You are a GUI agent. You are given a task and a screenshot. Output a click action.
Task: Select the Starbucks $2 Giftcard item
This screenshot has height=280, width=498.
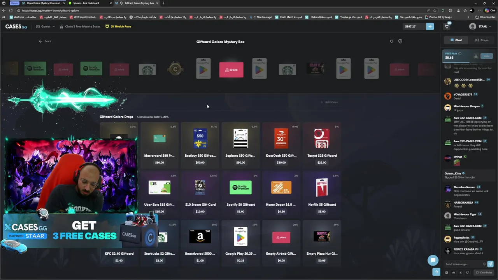tap(160, 243)
